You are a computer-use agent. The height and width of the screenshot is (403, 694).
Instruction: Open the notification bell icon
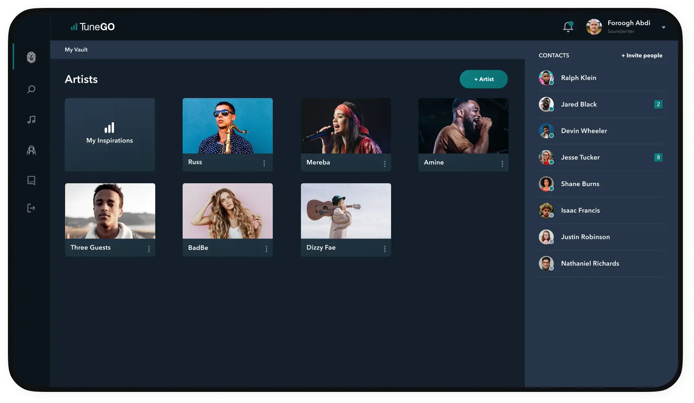[568, 27]
